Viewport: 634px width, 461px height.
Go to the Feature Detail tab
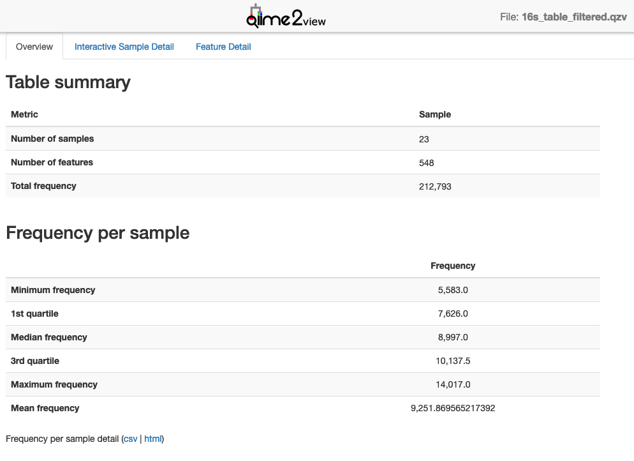click(223, 47)
